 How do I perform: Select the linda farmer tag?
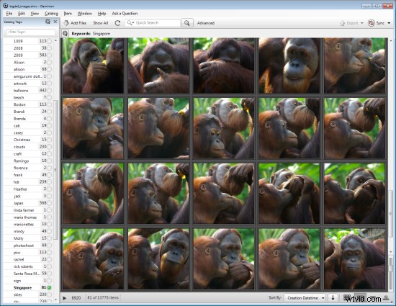(24, 210)
